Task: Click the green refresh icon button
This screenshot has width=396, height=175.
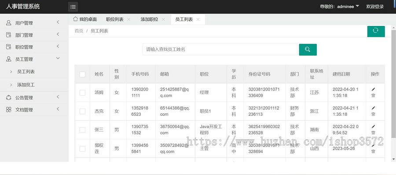Action: click(x=376, y=31)
